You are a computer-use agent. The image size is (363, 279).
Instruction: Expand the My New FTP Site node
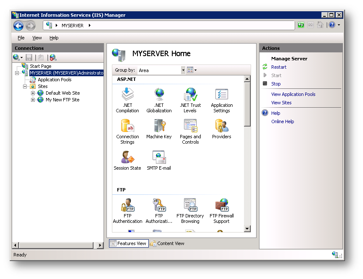coord(33,100)
